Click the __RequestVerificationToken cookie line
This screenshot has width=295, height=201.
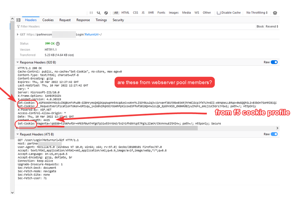click(x=137, y=106)
